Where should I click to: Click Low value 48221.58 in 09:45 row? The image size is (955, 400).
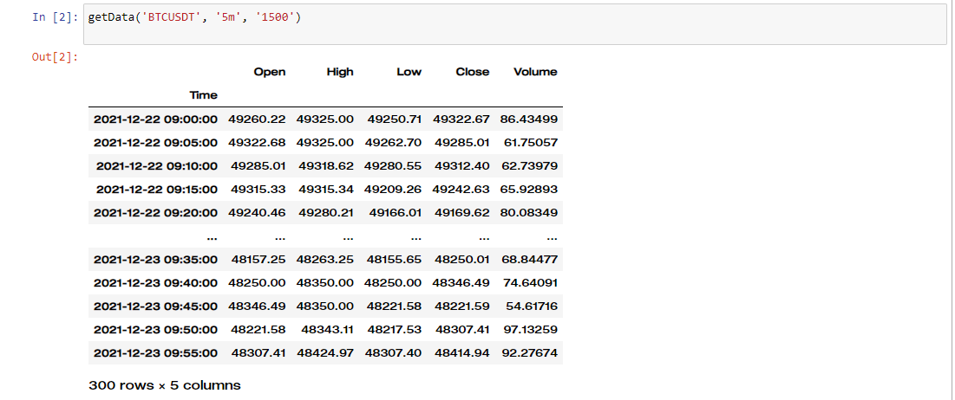click(x=393, y=306)
